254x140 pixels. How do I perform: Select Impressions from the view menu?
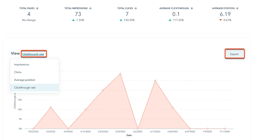22,65
